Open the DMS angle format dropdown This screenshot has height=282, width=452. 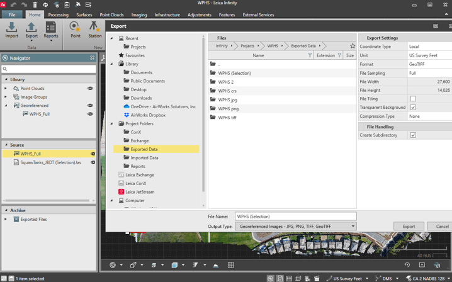397,278
